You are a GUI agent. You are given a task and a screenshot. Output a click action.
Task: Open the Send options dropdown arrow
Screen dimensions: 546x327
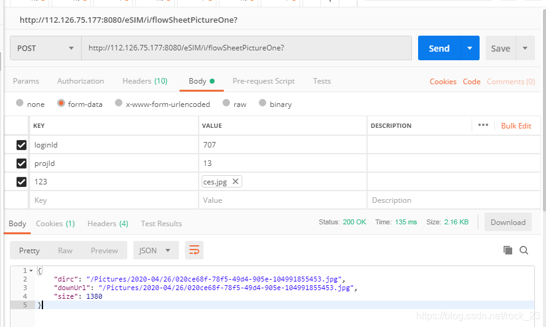pos(470,48)
